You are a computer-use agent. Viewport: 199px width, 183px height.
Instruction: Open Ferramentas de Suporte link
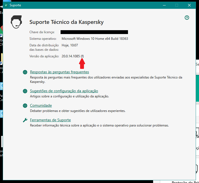50,120
